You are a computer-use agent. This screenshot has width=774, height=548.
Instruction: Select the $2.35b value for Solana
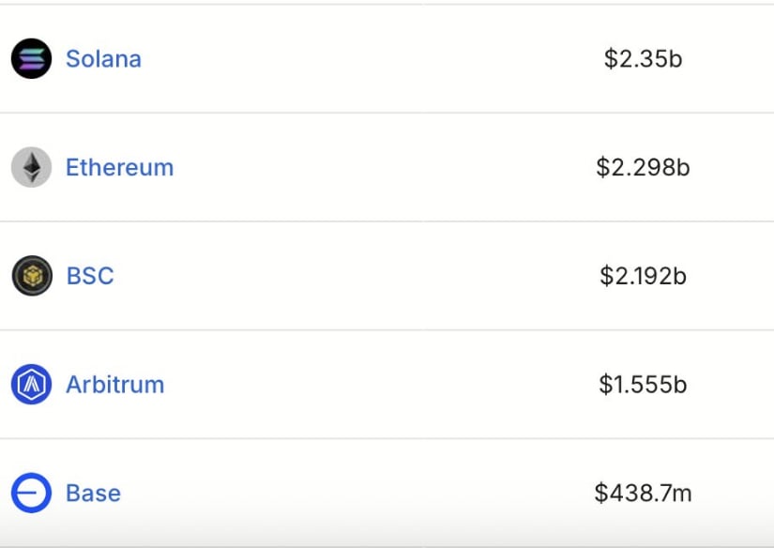pyautogui.click(x=644, y=59)
